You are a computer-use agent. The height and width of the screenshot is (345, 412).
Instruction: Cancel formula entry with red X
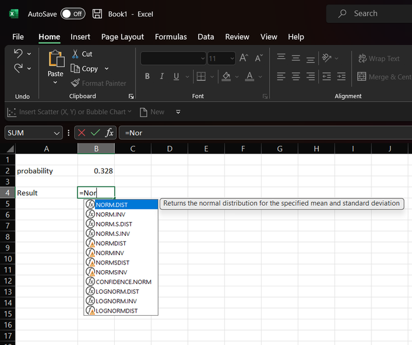click(81, 132)
